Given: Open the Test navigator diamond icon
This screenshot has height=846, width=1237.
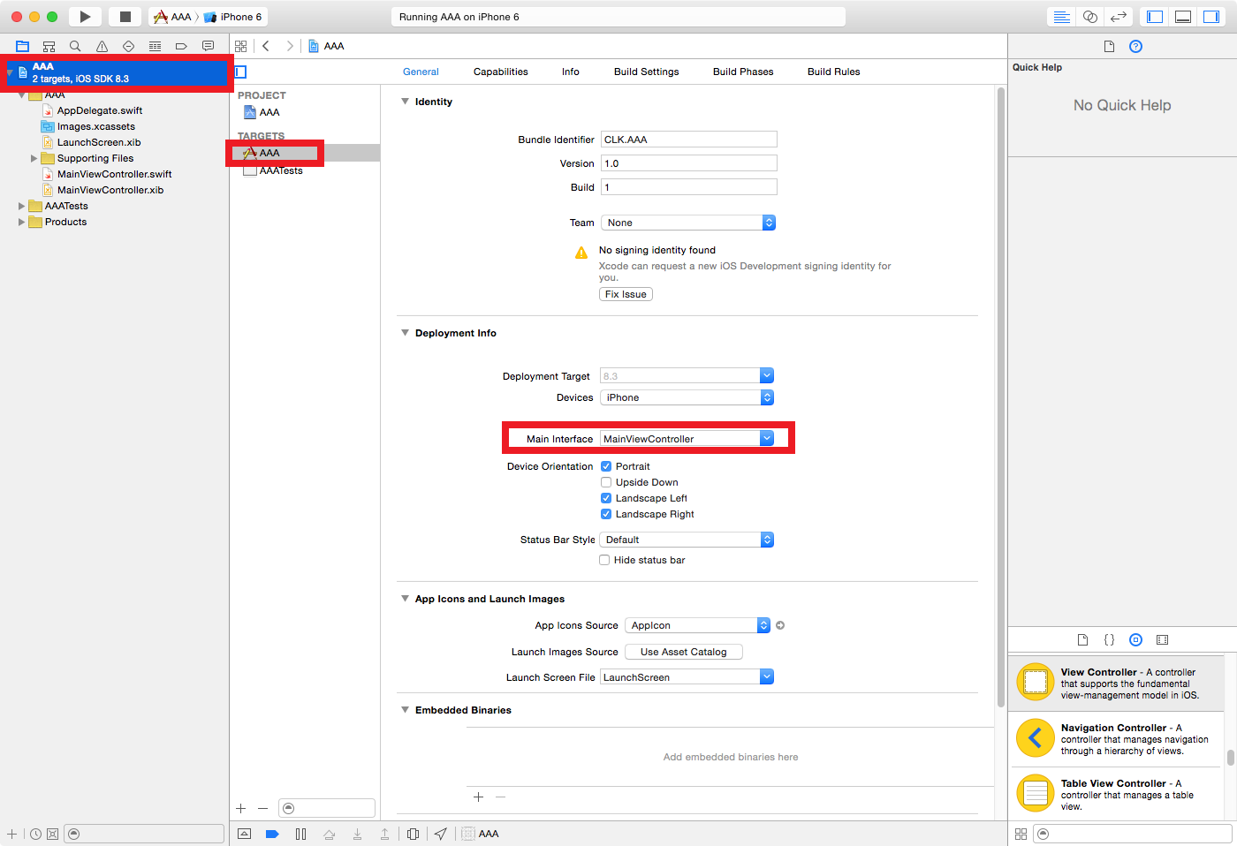Looking at the screenshot, I should [x=128, y=46].
